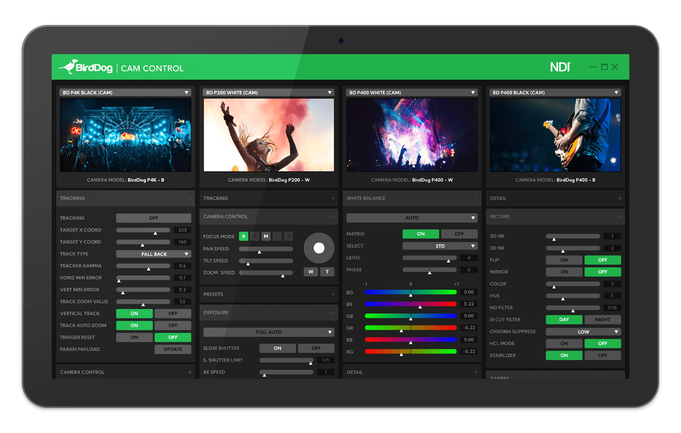
Task: Turn Flip ON
Action: (564, 260)
